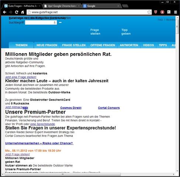Viewport: 180px width, 177px height.
Task: Click the 'Unsere Premium-Partner' heading
Action: tap(35, 112)
